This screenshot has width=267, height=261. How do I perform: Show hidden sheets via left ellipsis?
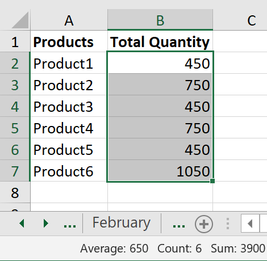pyautogui.click(x=70, y=225)
